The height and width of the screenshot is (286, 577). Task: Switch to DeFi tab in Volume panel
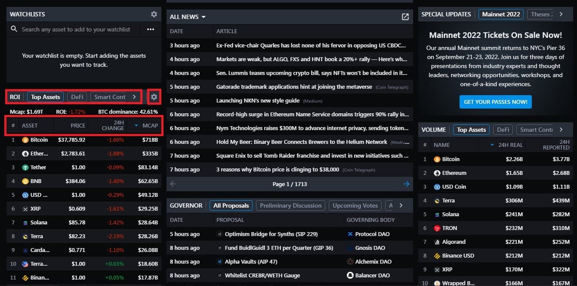pyautogui.click(x=503, y=130)
